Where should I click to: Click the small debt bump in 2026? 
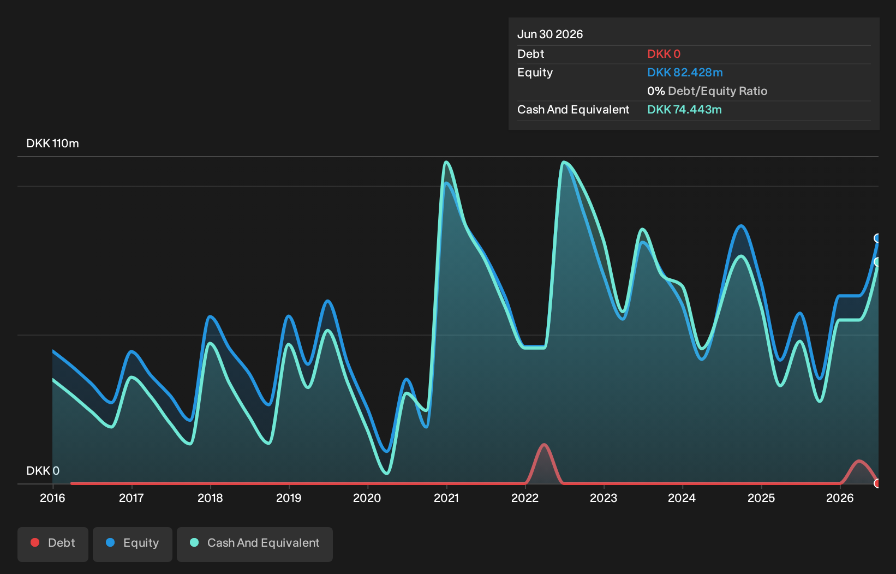[x=859, y=462]
